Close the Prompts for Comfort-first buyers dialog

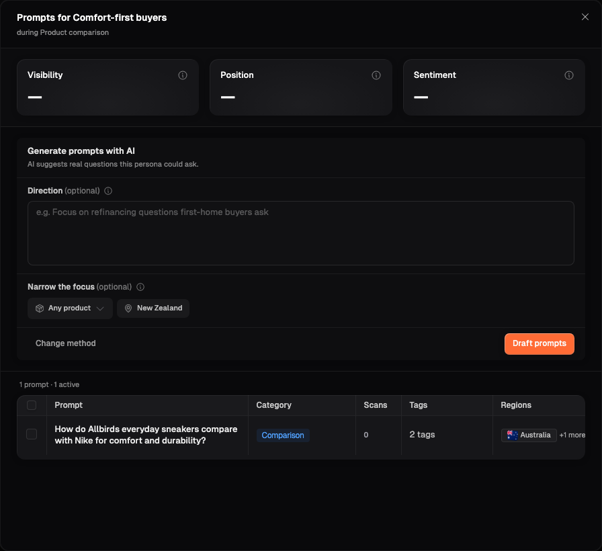point(585,17)
